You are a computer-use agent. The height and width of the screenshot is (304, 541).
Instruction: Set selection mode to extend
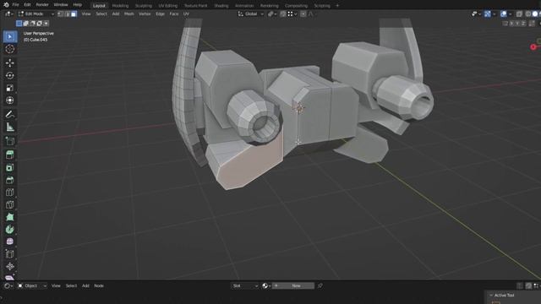[26, 24]
